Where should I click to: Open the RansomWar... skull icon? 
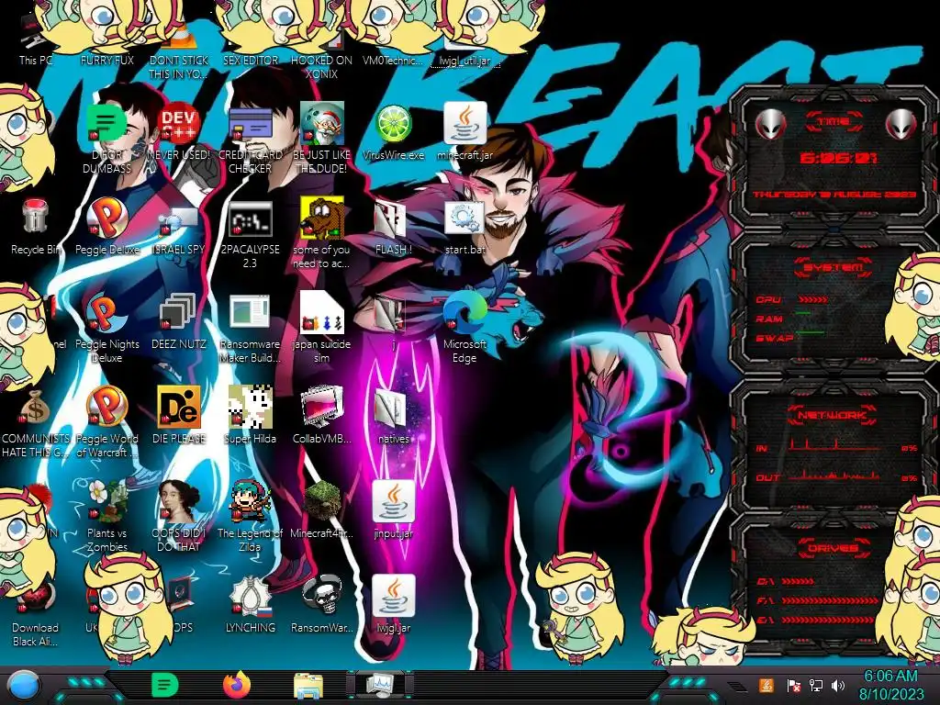(x=322, y=596)
